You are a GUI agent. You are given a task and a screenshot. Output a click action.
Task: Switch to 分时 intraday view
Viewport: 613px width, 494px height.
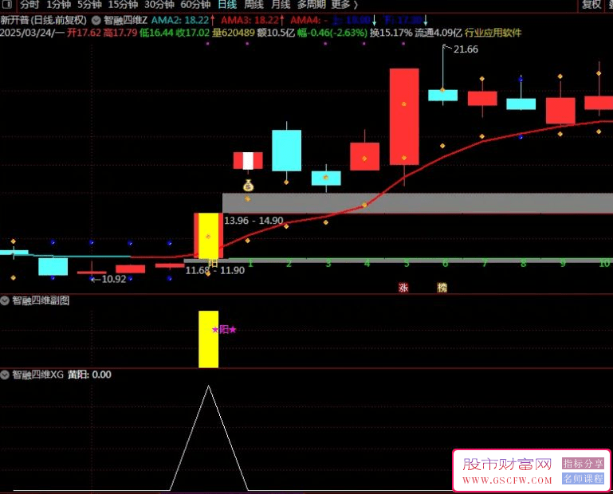point(29,5)
